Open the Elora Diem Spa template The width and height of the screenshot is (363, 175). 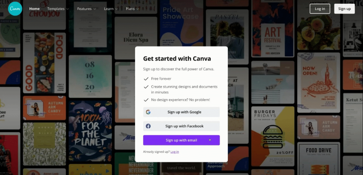click(x=136, y=38)
